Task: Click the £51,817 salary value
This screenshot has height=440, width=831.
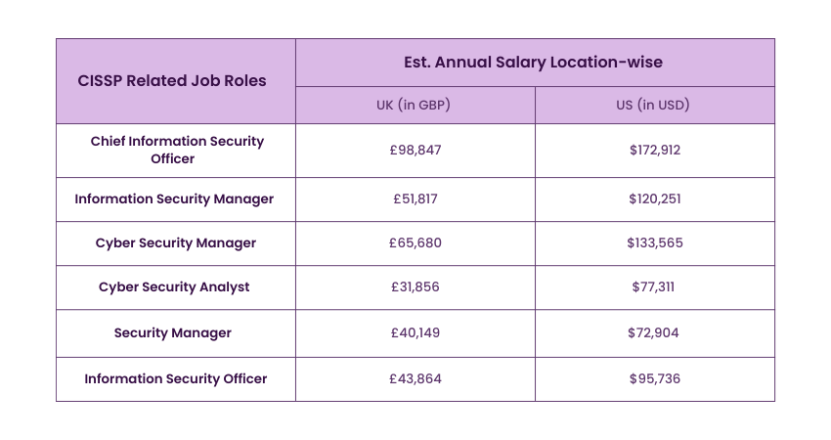Action: (x=415, y=198)
